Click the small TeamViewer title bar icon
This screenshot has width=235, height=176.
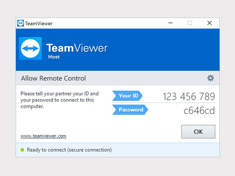tap(20, 23)
